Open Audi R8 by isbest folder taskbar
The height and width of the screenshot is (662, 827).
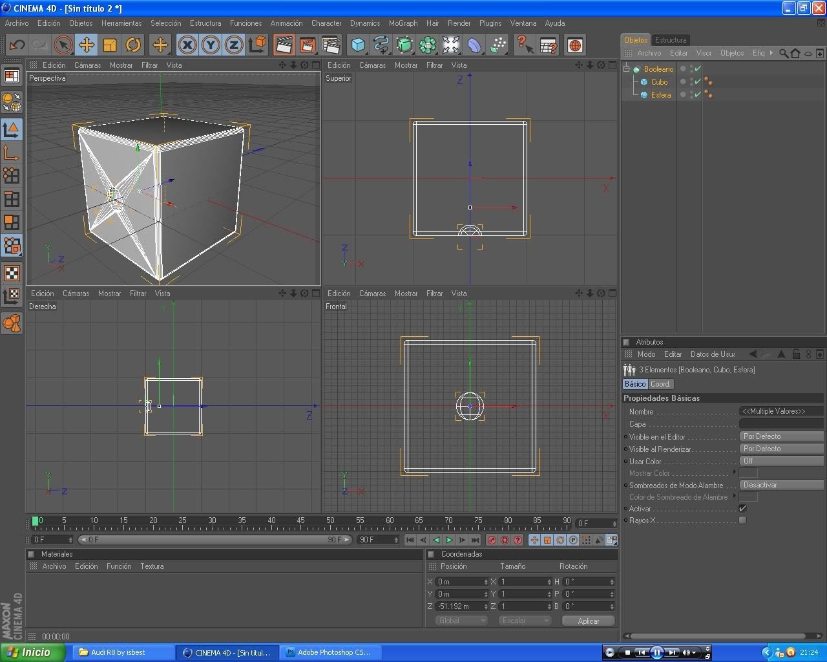pos(123,652)
